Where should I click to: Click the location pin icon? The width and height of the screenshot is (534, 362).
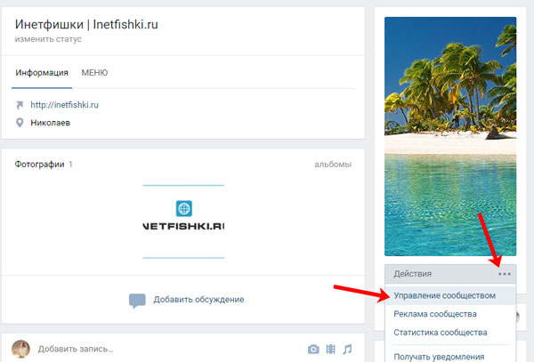20,123
